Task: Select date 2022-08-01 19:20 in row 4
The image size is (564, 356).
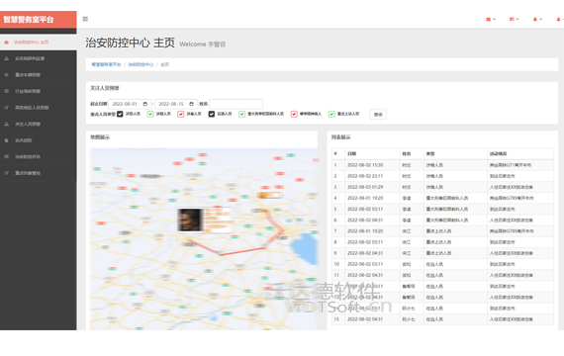Action: coord(365,198)
